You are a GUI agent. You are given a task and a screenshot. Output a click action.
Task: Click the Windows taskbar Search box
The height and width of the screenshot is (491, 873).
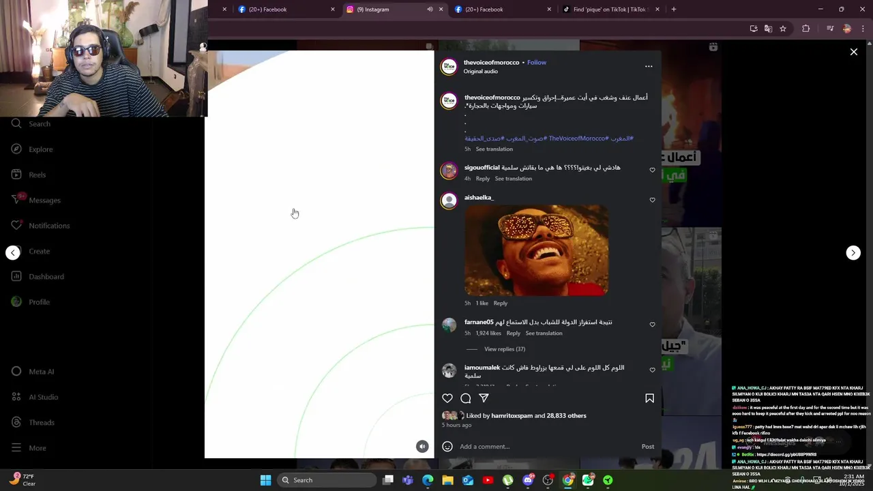tap(327, 480)
